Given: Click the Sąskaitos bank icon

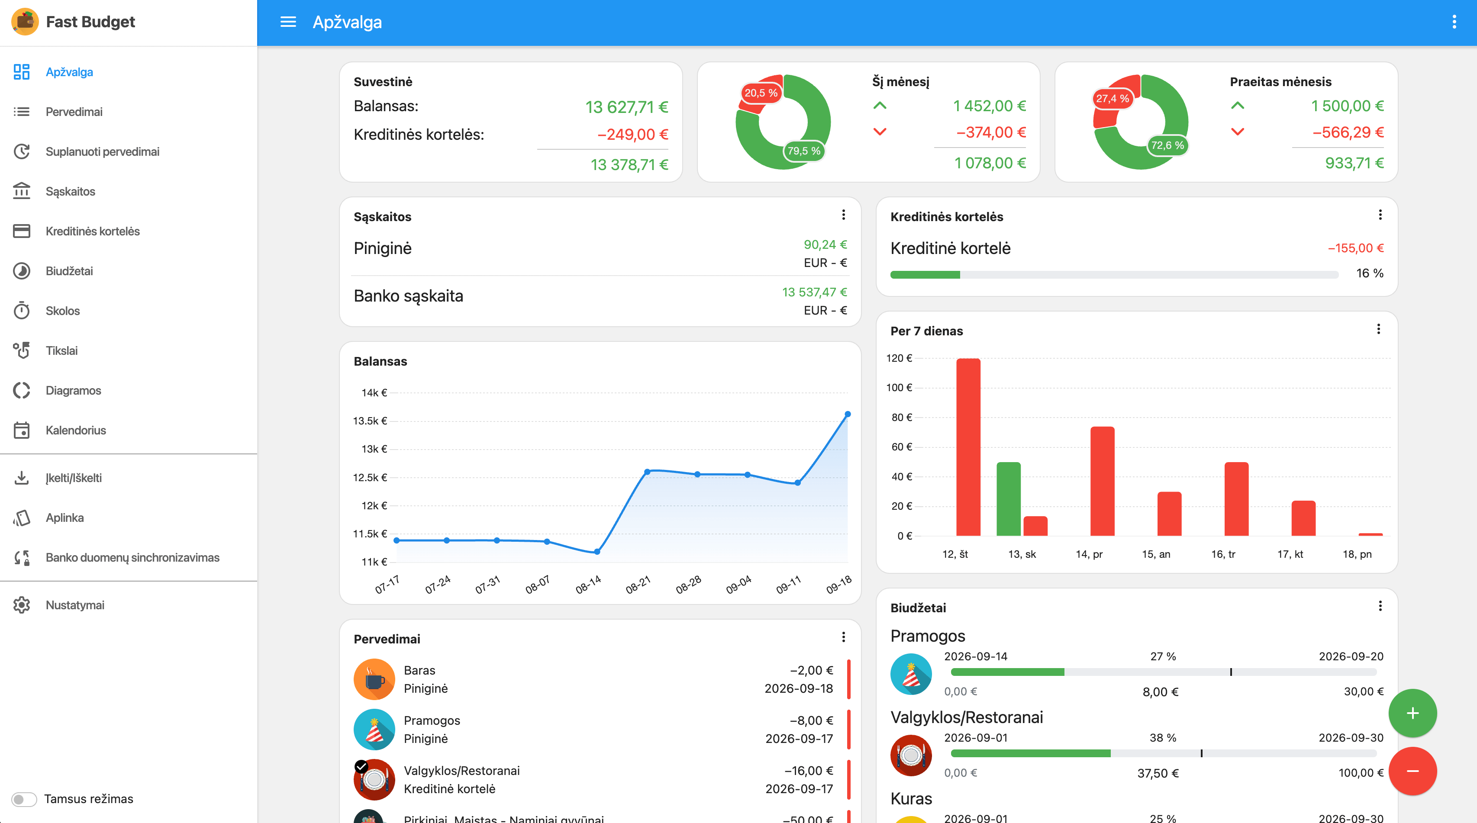Looking at the screenshot, I should [x=22, y=191].
